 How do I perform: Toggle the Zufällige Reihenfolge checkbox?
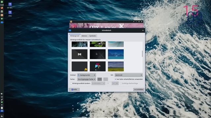coord(121,83)
